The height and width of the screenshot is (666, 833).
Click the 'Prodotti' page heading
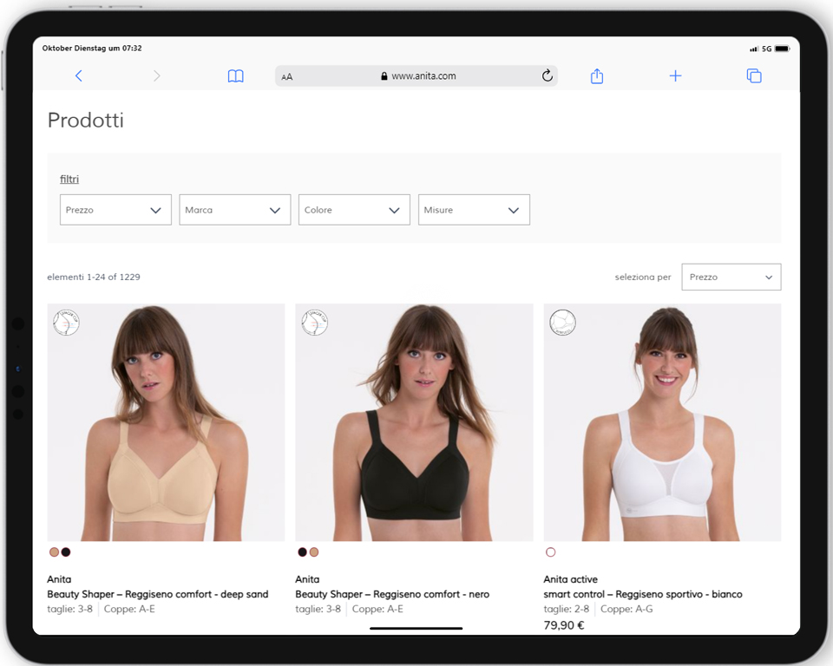tap(86, 120)
